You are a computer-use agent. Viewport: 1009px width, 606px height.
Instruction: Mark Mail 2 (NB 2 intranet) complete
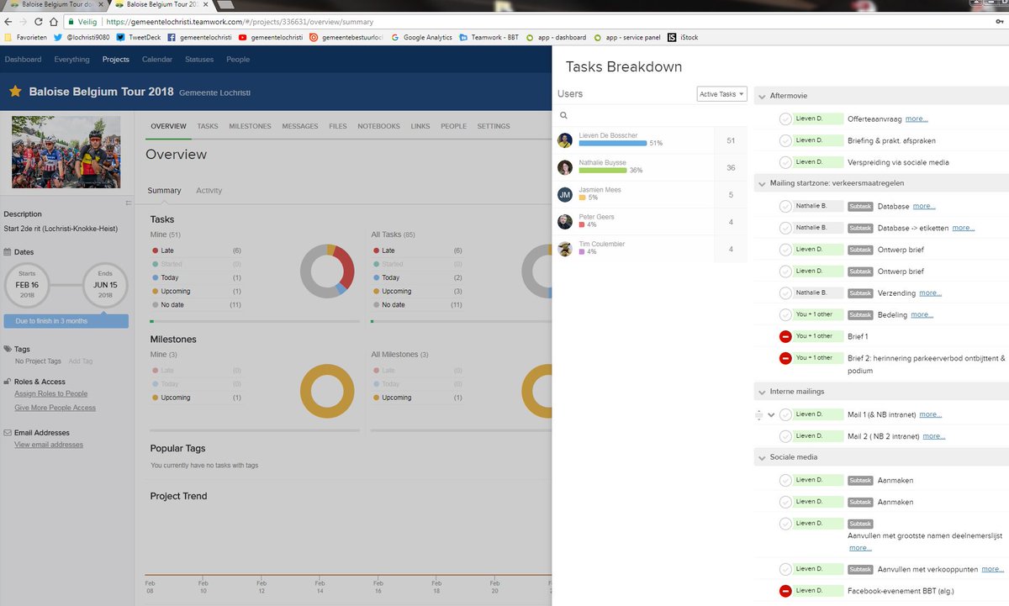tap(785, 436)
